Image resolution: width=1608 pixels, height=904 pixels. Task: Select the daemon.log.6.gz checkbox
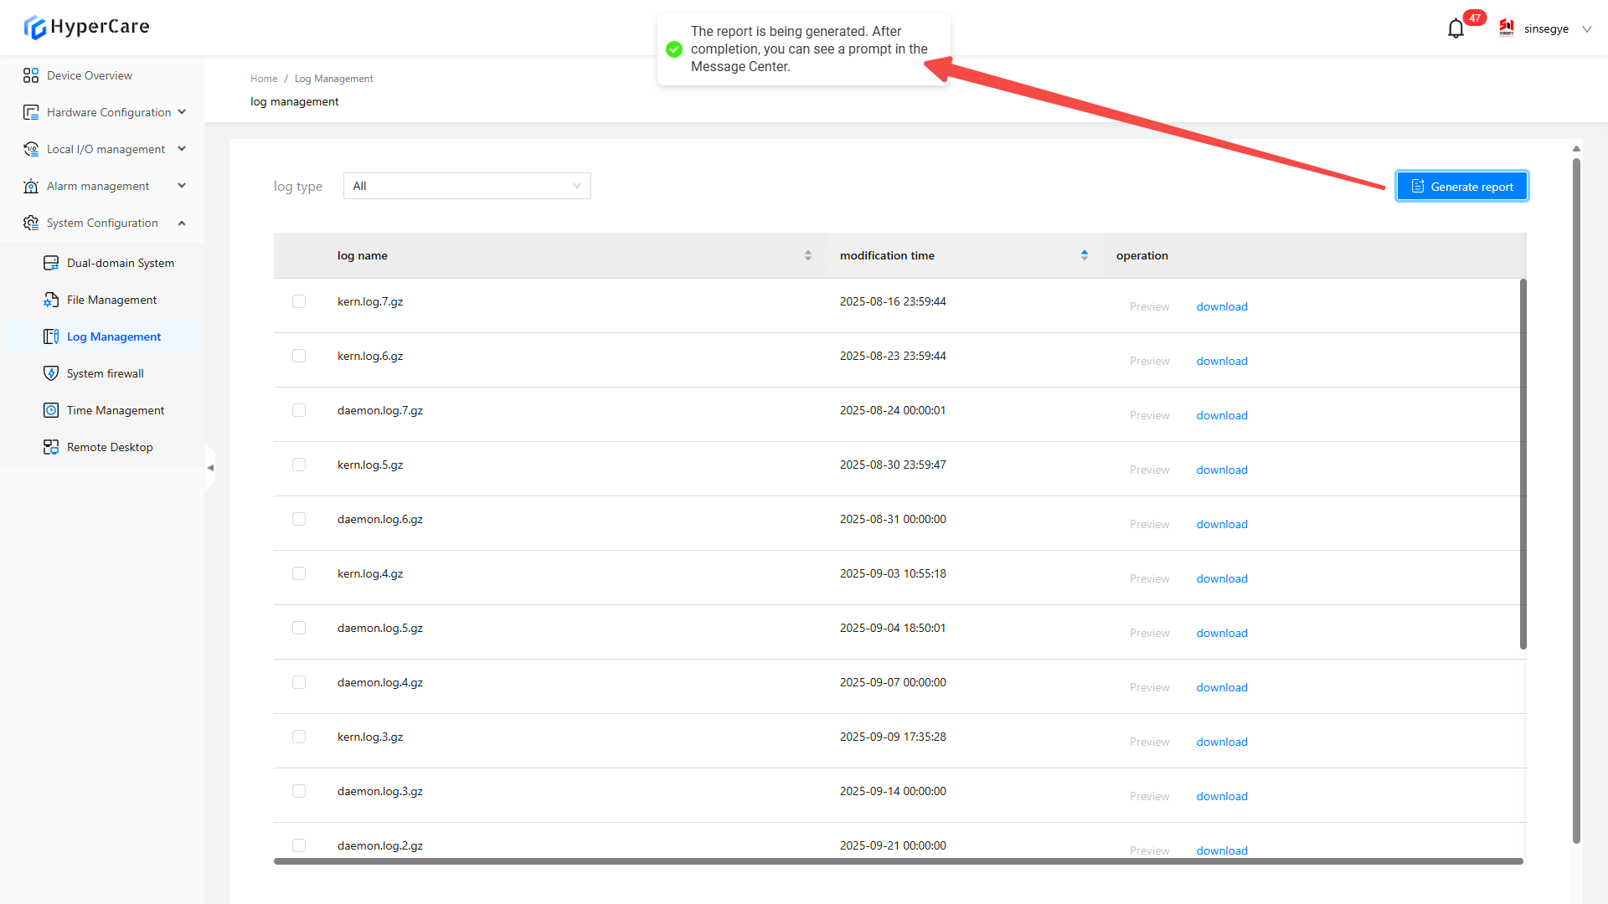[x=299, y=519]
